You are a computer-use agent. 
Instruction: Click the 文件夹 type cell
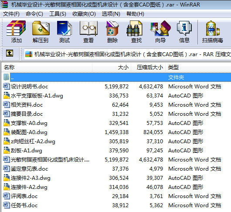(176, 77)
